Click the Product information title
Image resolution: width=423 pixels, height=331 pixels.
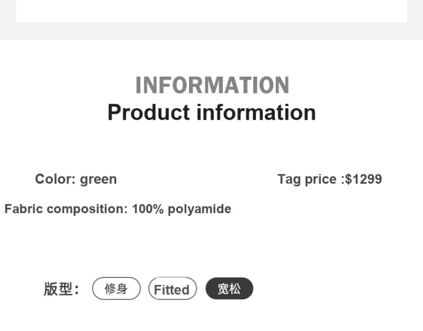click(x=211, y=112)
